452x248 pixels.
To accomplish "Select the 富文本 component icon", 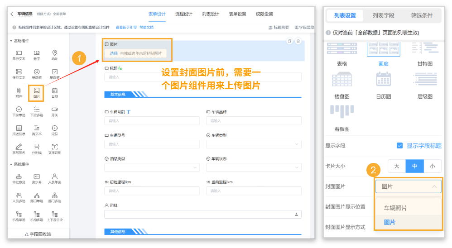I will coord(37,128).
